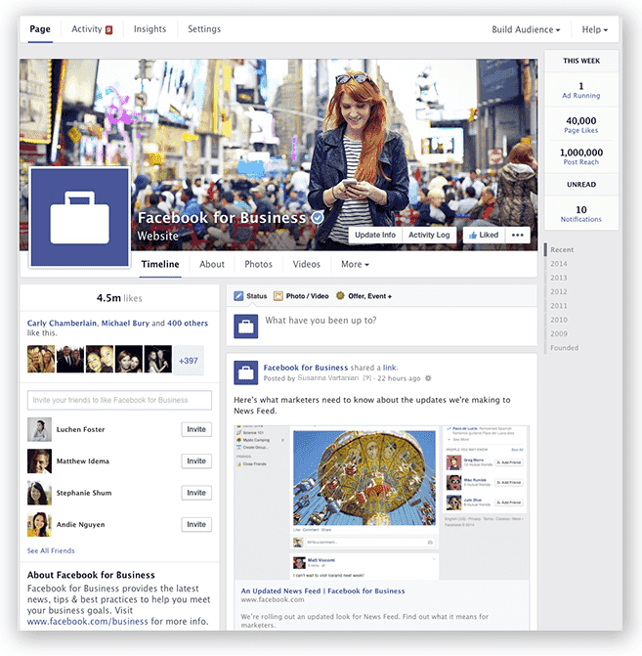Open An Updated News Feed article link
Screen dimensions: 642x656
pyautogui.click(x=322, y=591)
